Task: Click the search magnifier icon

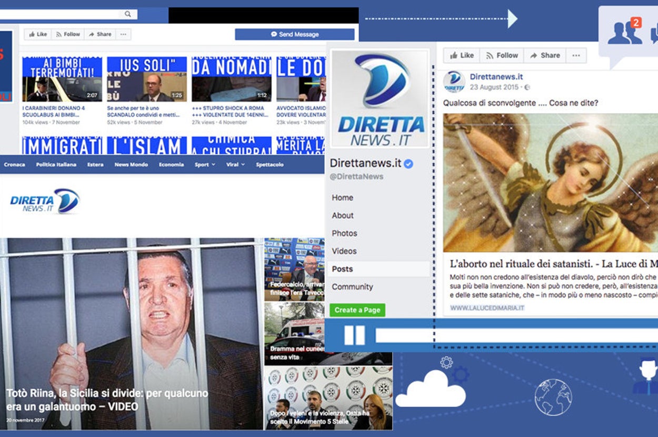Action: 128,14
